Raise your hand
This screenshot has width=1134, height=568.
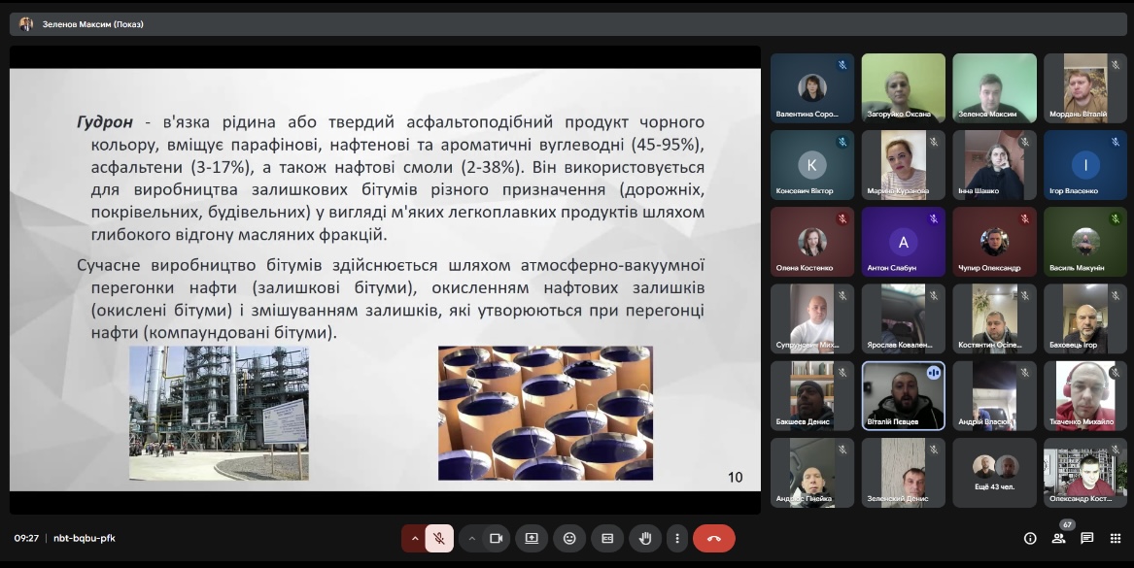point(644,538)
